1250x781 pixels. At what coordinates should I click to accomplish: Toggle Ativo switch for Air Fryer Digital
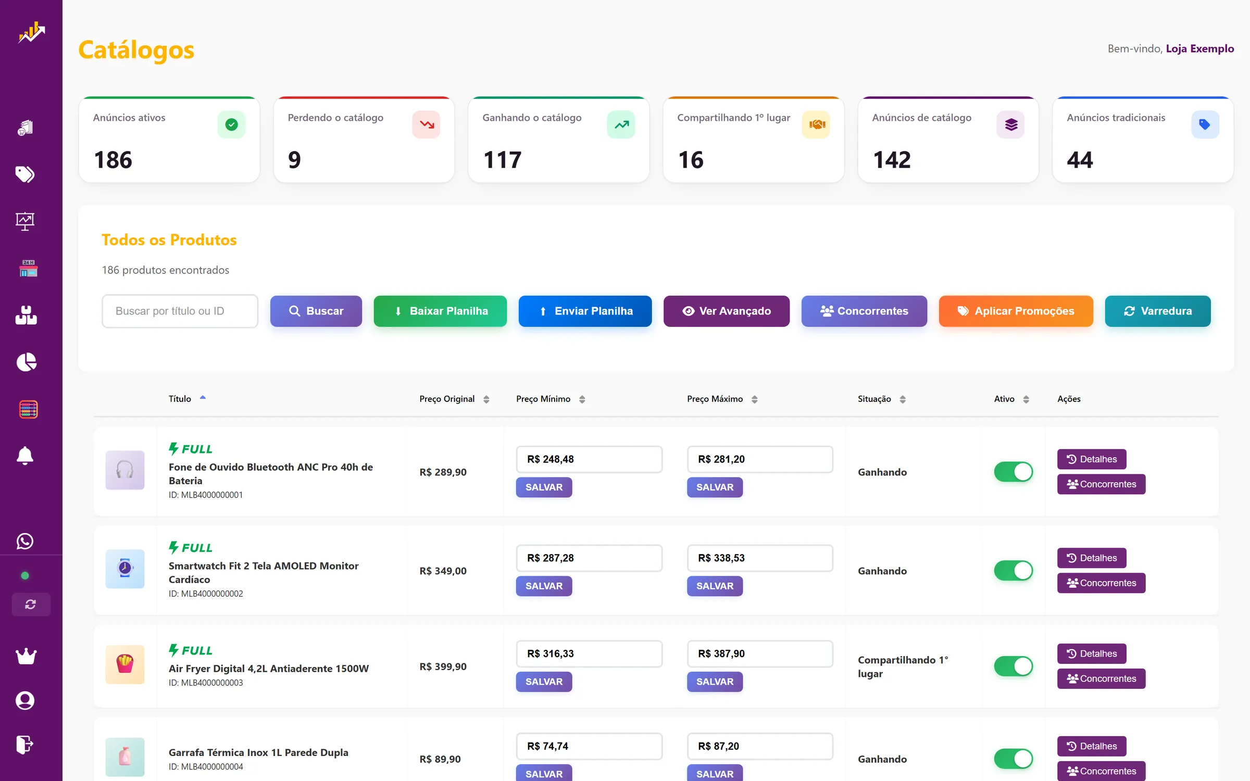pos(1013,666)
